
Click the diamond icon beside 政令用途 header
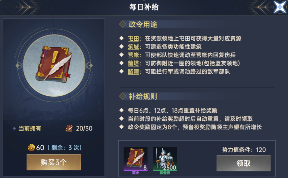(123, 24)
